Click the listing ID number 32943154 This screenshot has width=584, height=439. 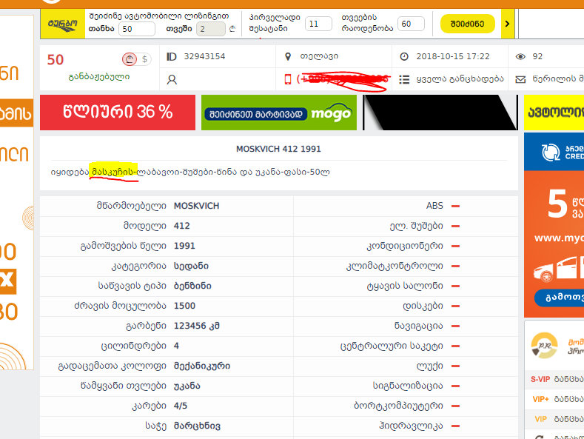[204, 56]
